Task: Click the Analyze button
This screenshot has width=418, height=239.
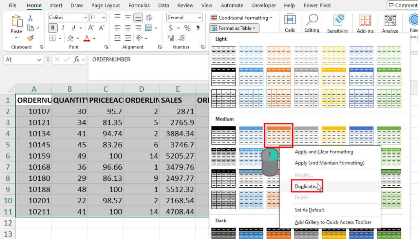Action: tap(390, 23)
